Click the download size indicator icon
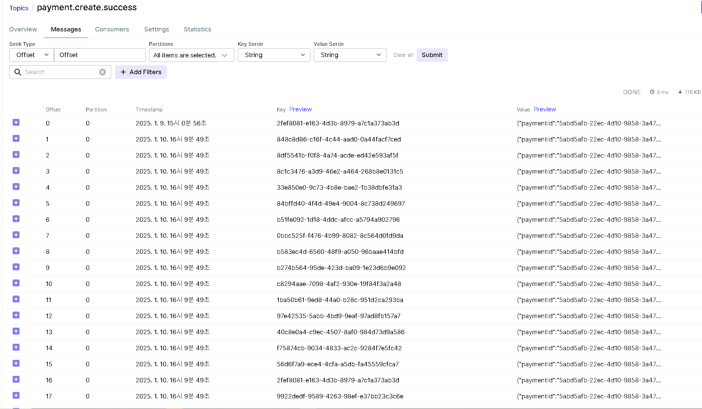This screenshot has width=702, height=409. click(x=680, y=92)
